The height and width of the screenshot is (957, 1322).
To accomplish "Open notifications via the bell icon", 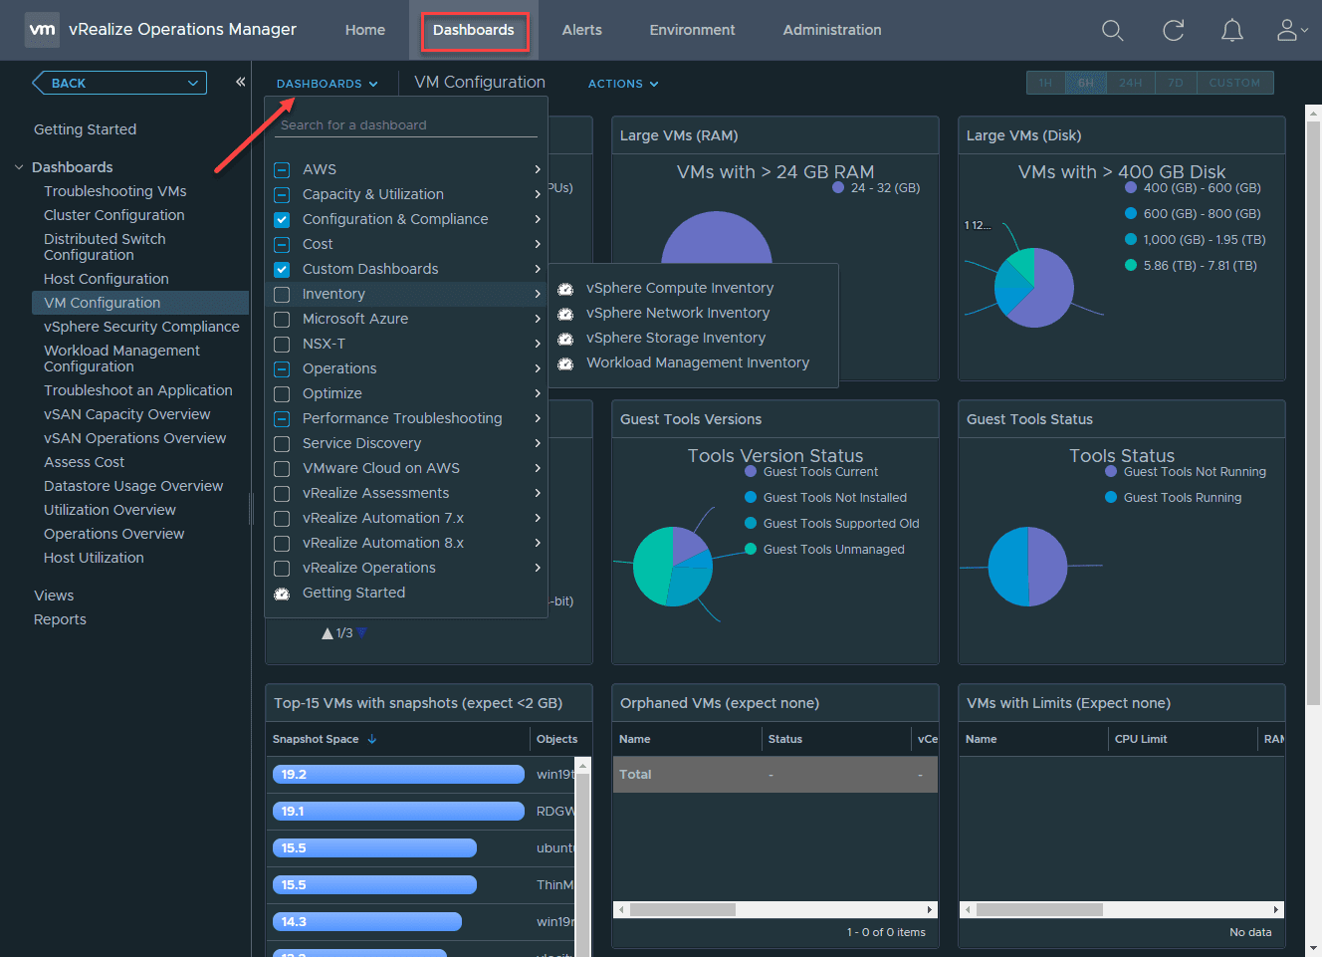I will [x=1232, y=30].
